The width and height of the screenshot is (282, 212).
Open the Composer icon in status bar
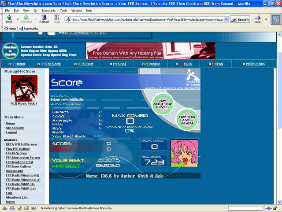pyautogui.click(x=19, y=208)
